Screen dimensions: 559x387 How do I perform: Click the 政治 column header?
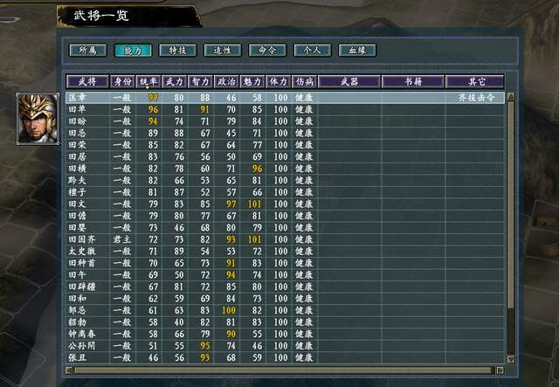[227, 81]
